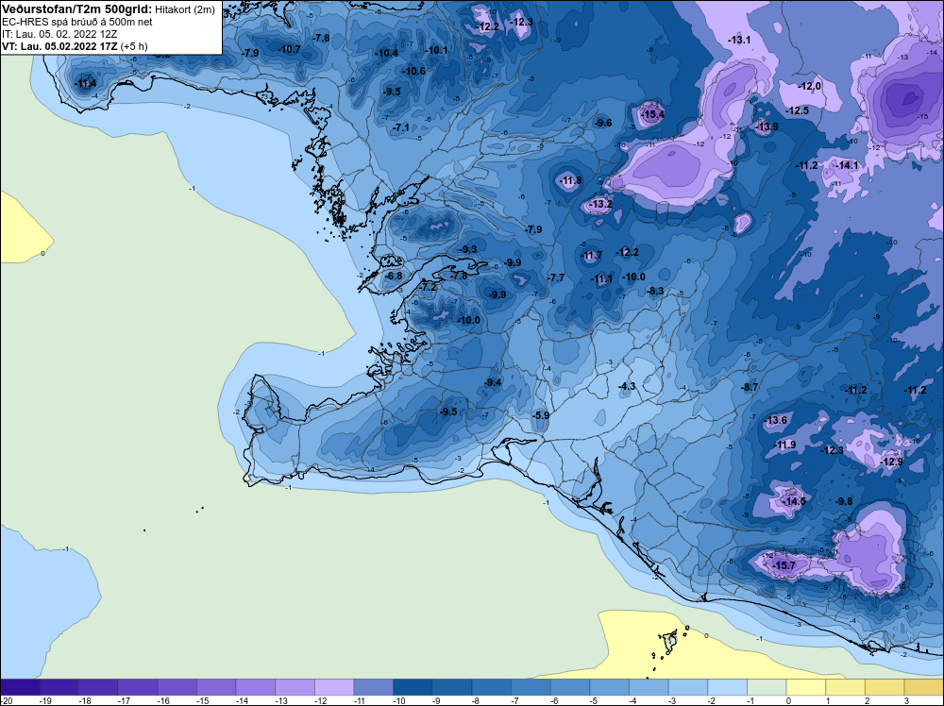Click the -7.1 temperature label
Image resolution: width=944 pixels, height=706 pixels.
[401, 127]
